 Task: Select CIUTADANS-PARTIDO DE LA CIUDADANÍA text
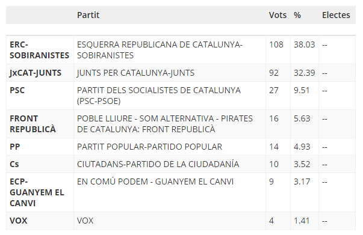(158, 164)
